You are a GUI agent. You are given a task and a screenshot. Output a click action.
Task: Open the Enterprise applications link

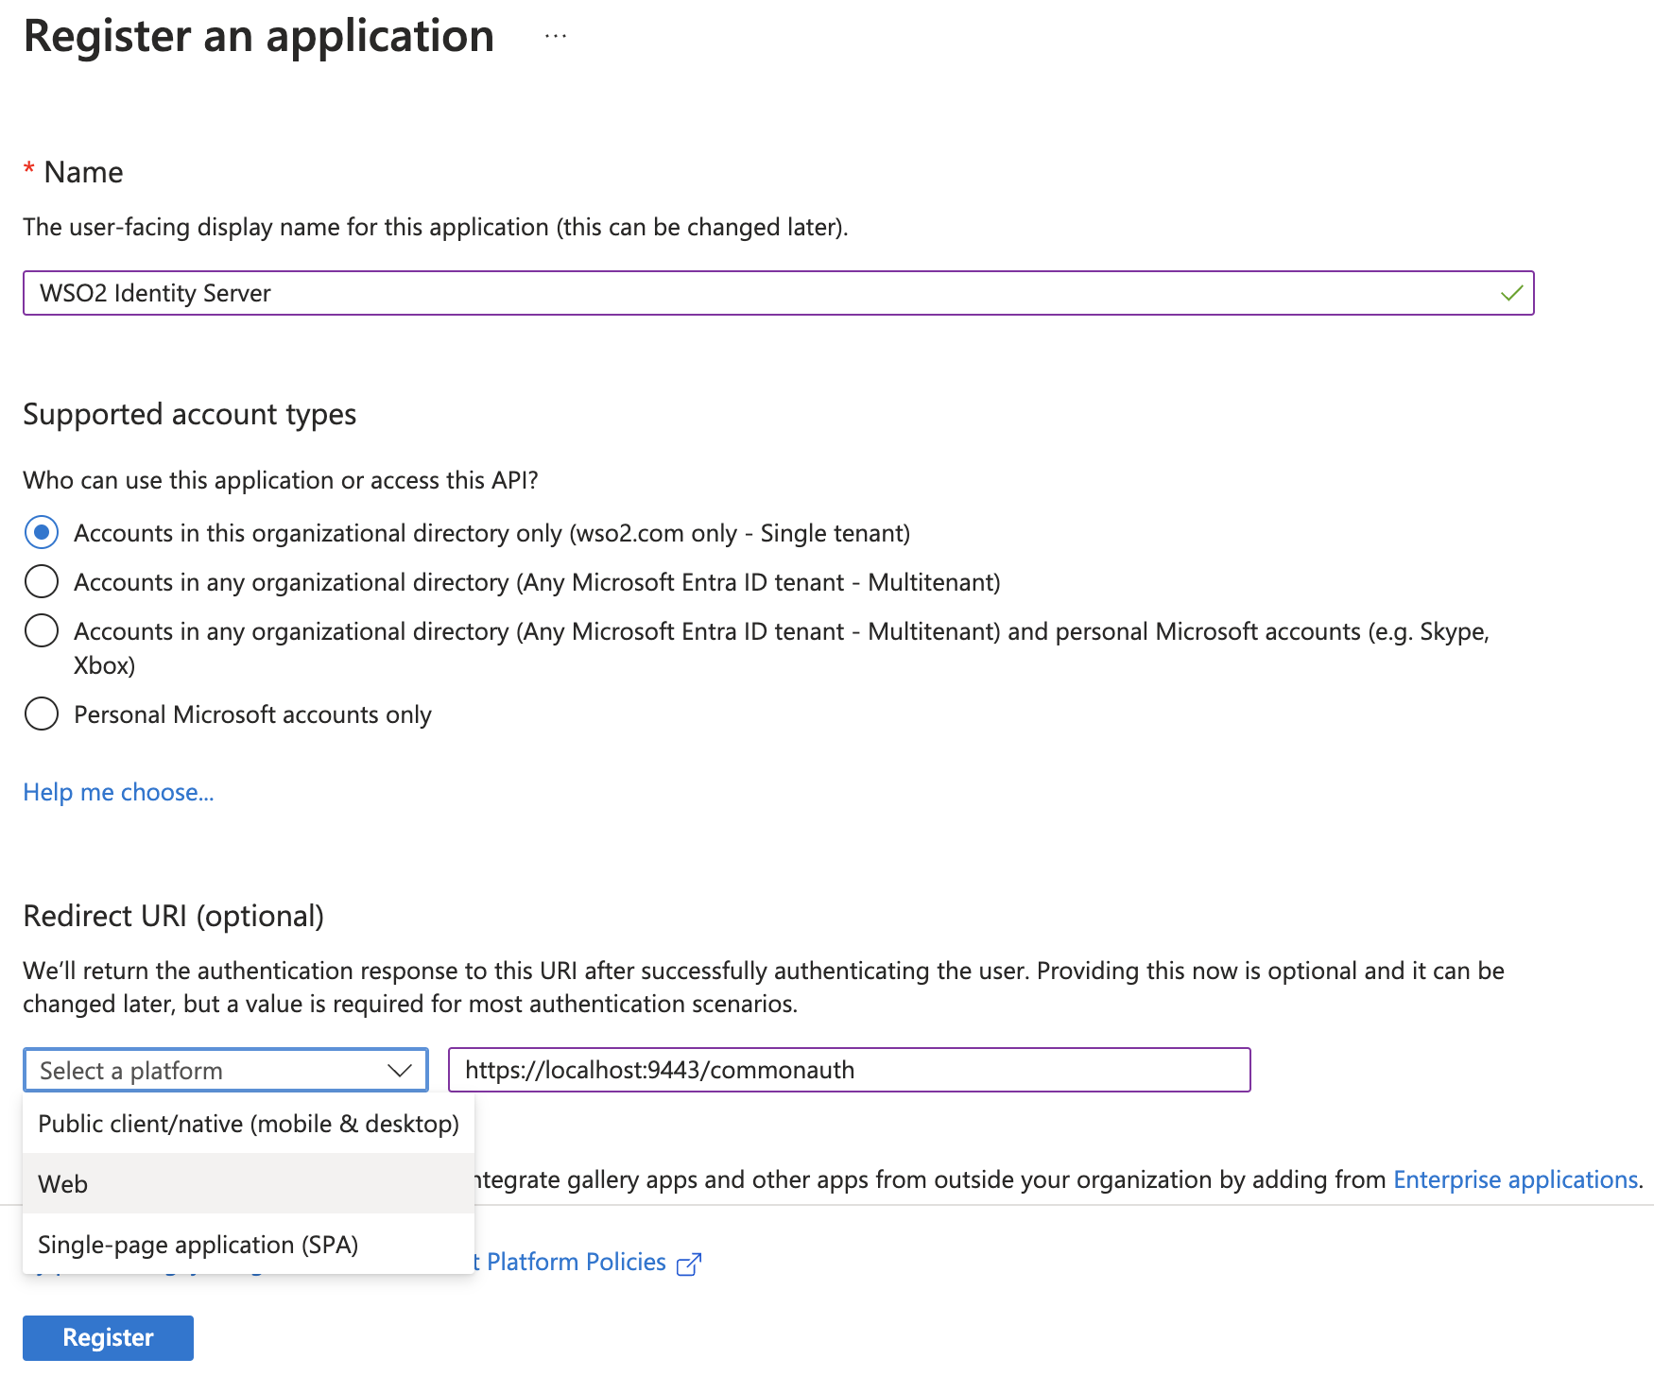(1515, 1179)
